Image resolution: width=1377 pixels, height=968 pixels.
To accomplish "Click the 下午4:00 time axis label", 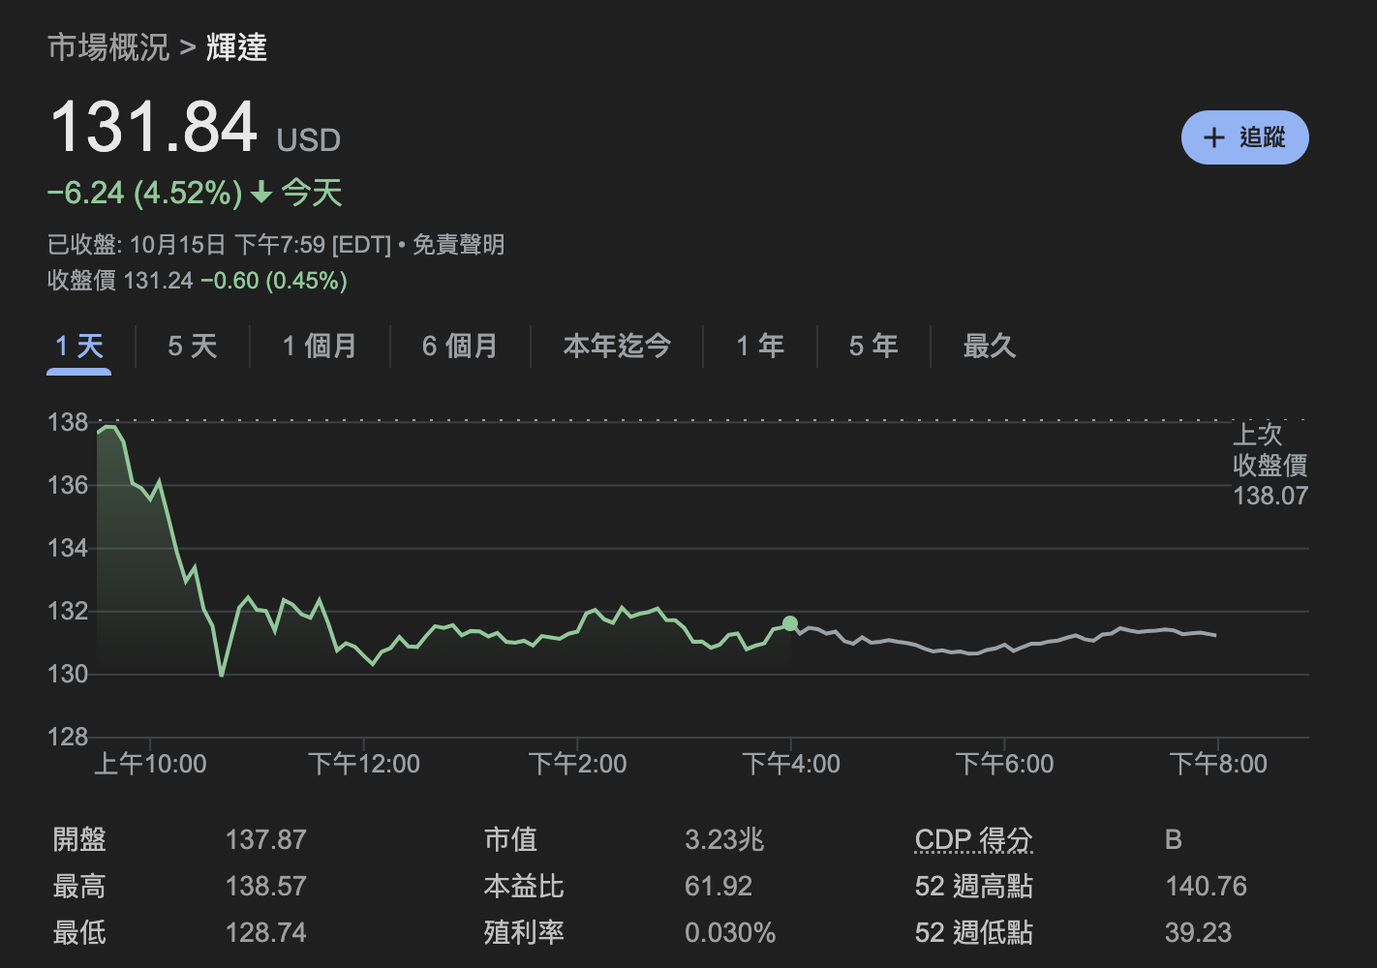I will pyautogui.click(x=791, y=764).
